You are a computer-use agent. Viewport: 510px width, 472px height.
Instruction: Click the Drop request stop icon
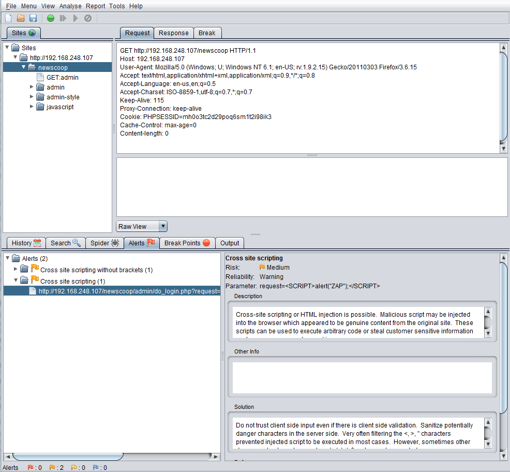[88, 18]
